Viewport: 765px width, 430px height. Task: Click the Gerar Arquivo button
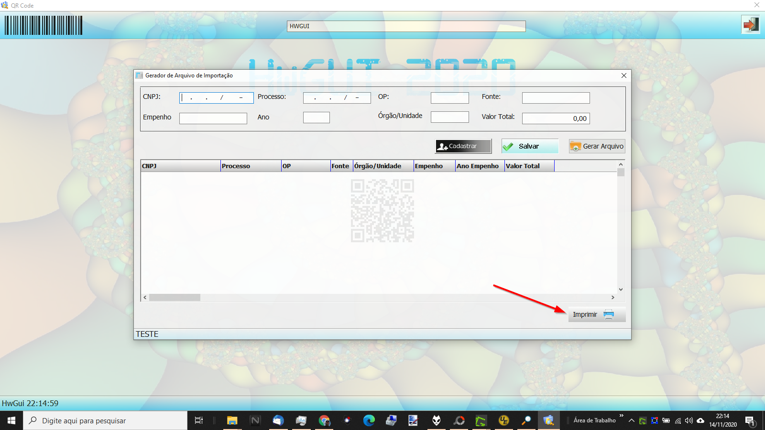tap(597, 146)
